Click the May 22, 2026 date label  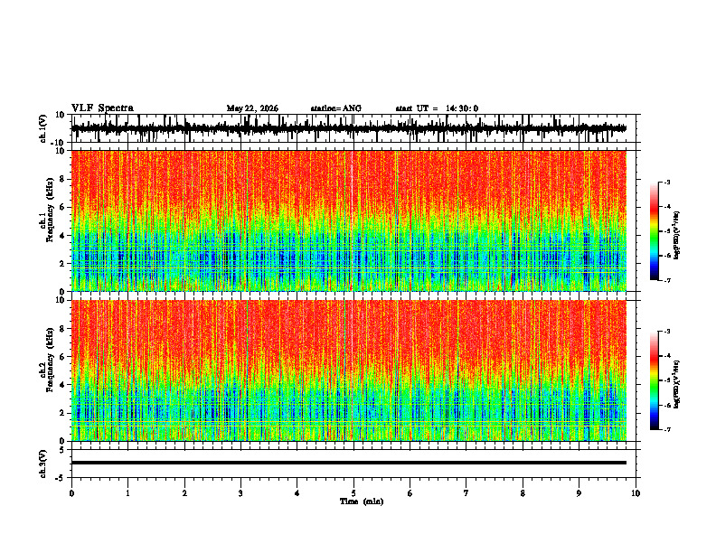click(x=252, y=108)
